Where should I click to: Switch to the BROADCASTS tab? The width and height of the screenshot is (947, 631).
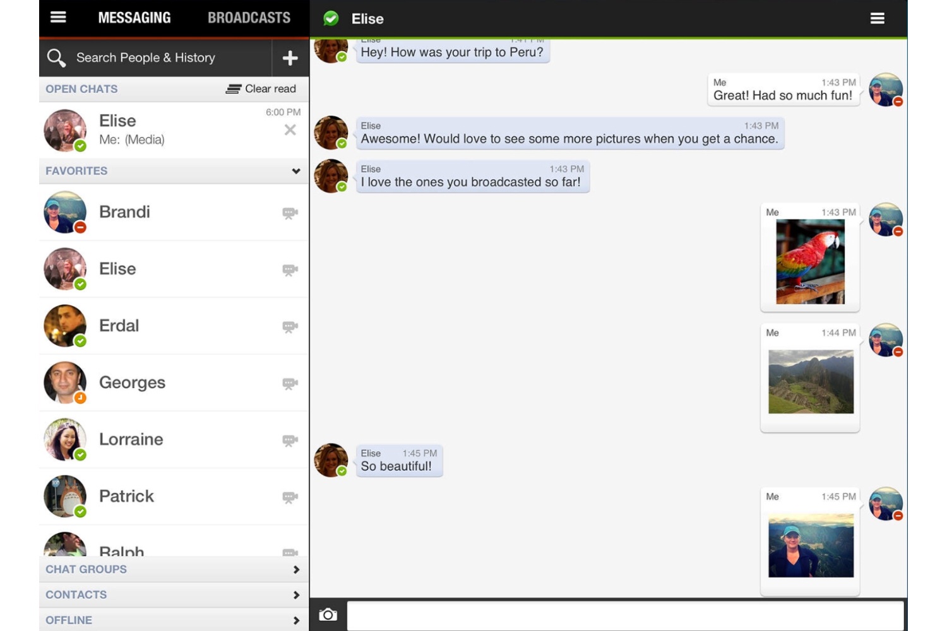(249, 18)
